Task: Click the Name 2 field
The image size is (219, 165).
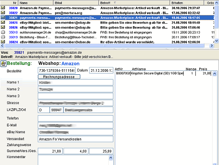Action: click(x=76, y=89)
